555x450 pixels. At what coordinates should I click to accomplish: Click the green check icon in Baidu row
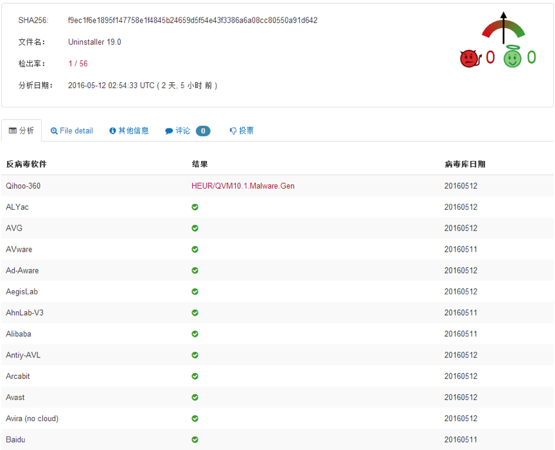click(195, 440)
